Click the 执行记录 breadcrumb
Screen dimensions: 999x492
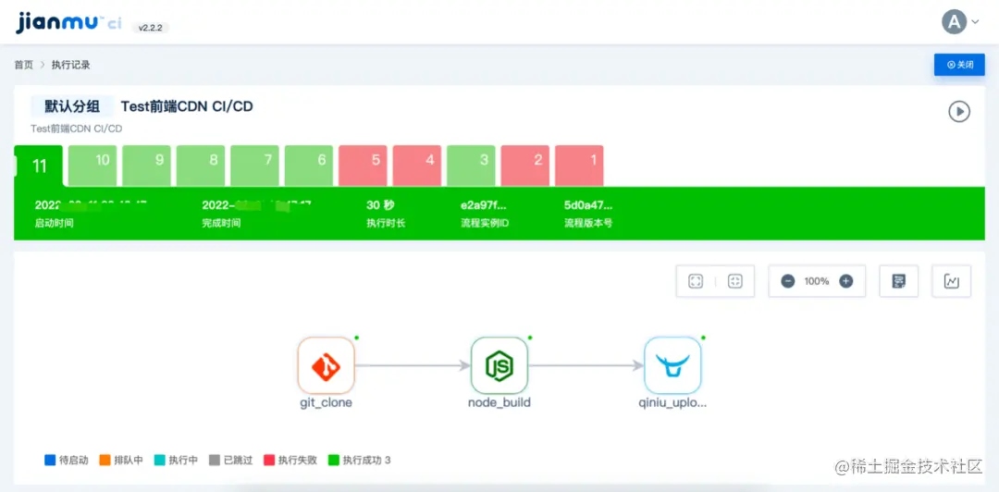point(70,65)
